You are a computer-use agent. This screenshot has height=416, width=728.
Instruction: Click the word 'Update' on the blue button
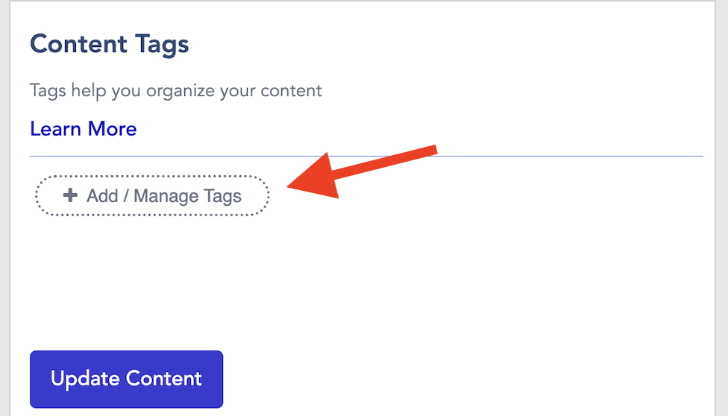85,379
